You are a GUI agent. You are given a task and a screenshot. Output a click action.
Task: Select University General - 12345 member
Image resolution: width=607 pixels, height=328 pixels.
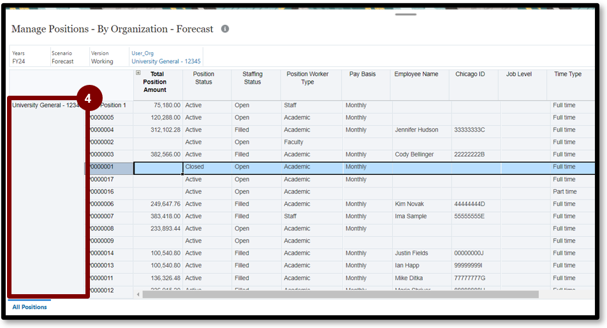(166, 61)
